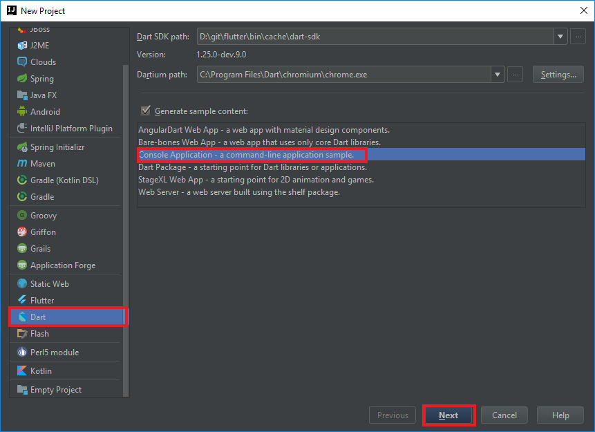Viewport: 595px width, 432px height.
Task: Browse for Dart SDK path with ellipsis button
Action: pos(578,37)
